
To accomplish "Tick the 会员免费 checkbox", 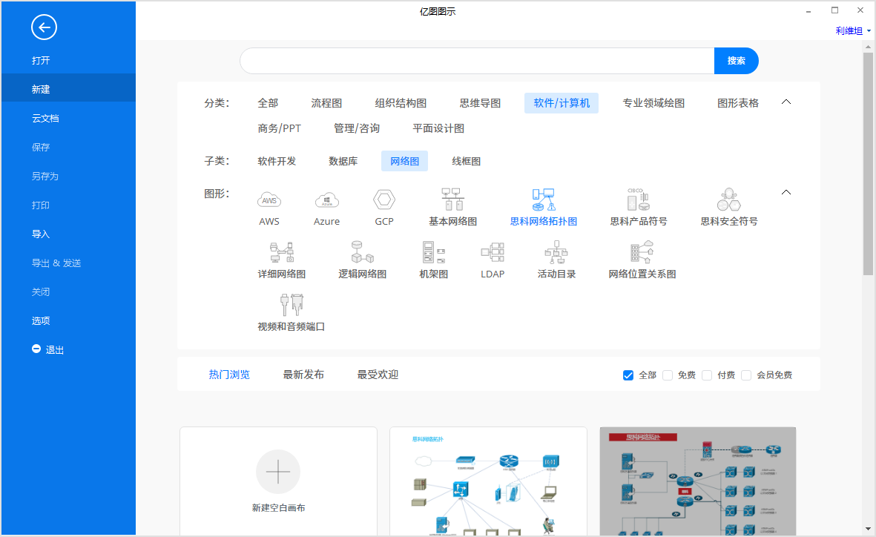I will 746,375.
